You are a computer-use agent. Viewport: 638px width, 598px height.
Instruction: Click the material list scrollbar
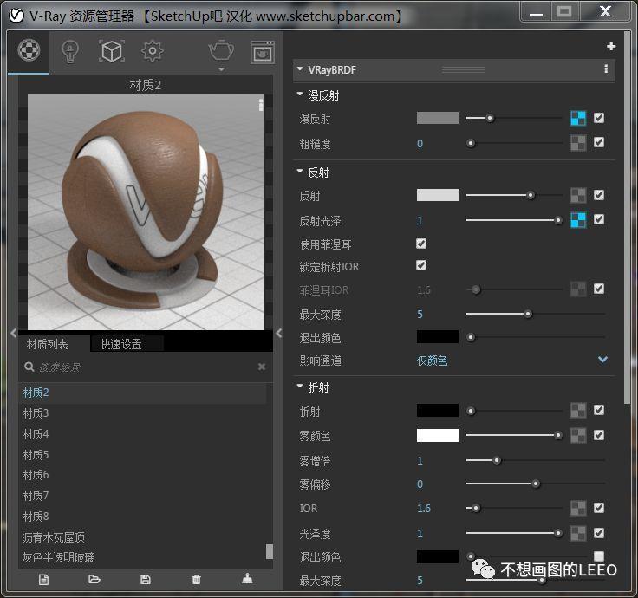(x=270, y=552)
